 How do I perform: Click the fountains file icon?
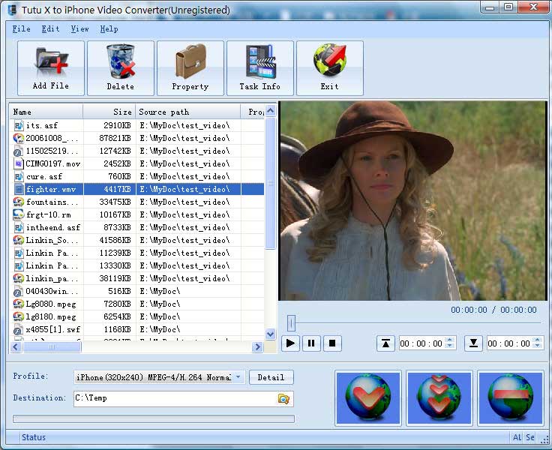pos(18,202)
